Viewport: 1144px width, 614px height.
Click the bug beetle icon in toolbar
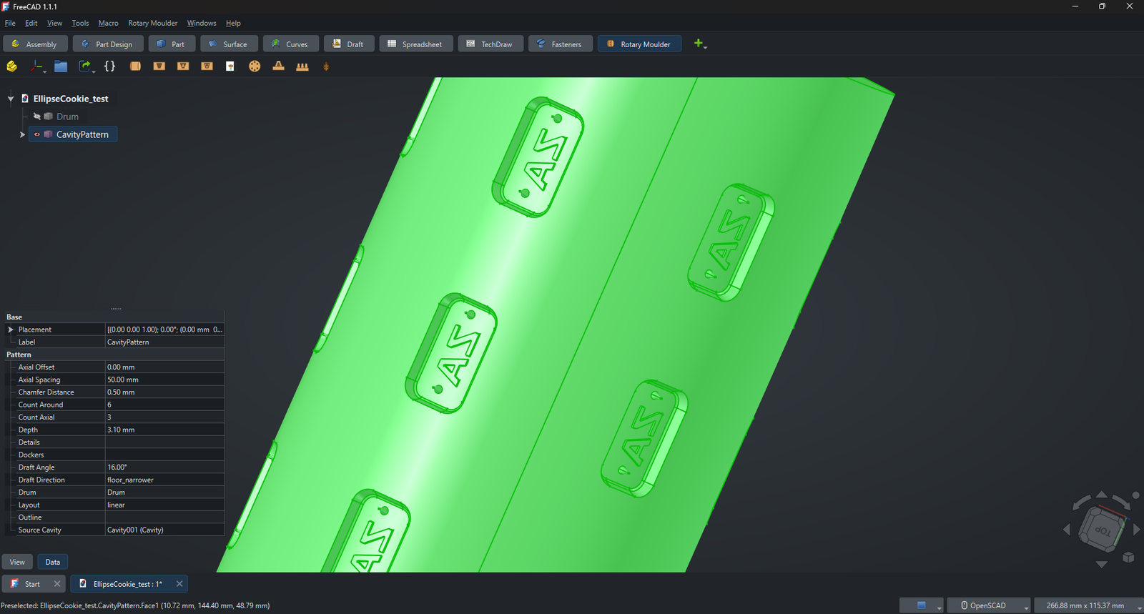326,66
